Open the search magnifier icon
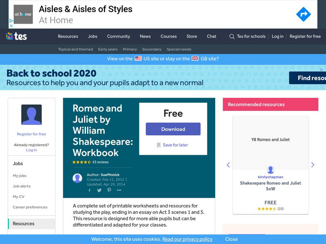This screenshot has height=244, width=326. click(x=232, y=37)
